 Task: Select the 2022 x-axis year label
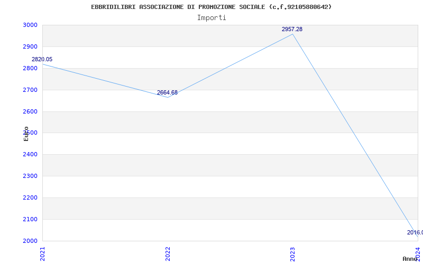coord(168,253)
